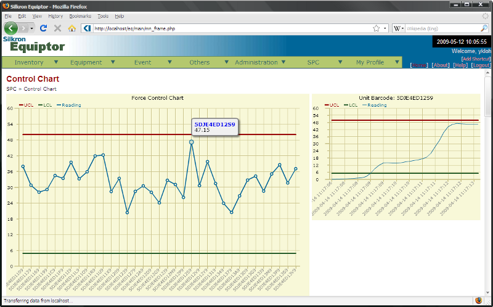Click the Logout link
This screenshot has height=307, width=493.
(481, 65)
